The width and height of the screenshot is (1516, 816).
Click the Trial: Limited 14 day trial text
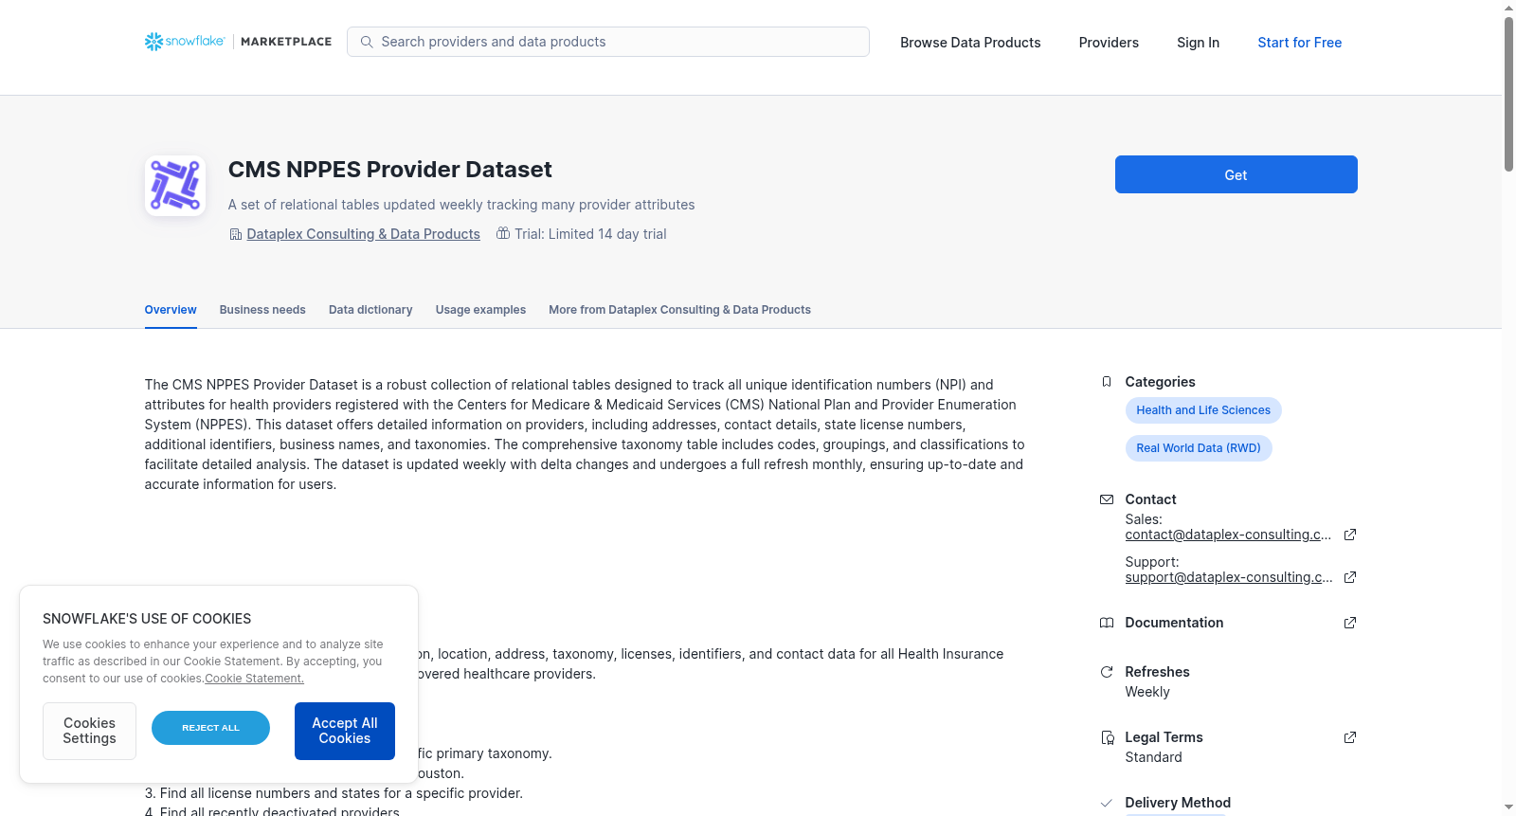tap(590, 234)
